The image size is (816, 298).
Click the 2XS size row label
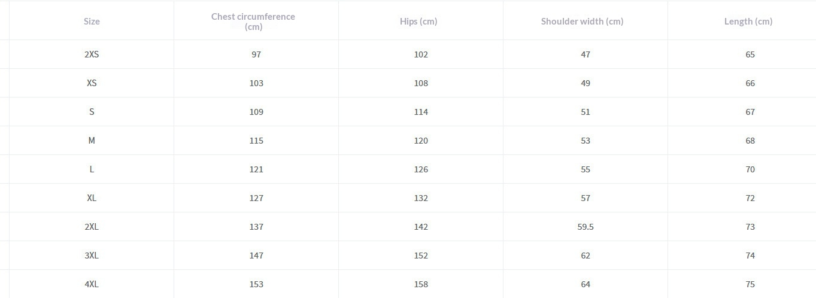point(92,54)
